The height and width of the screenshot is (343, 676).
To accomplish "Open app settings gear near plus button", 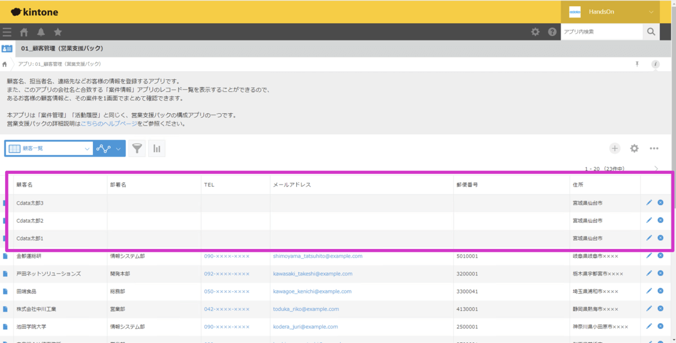I will pos(634,149).
